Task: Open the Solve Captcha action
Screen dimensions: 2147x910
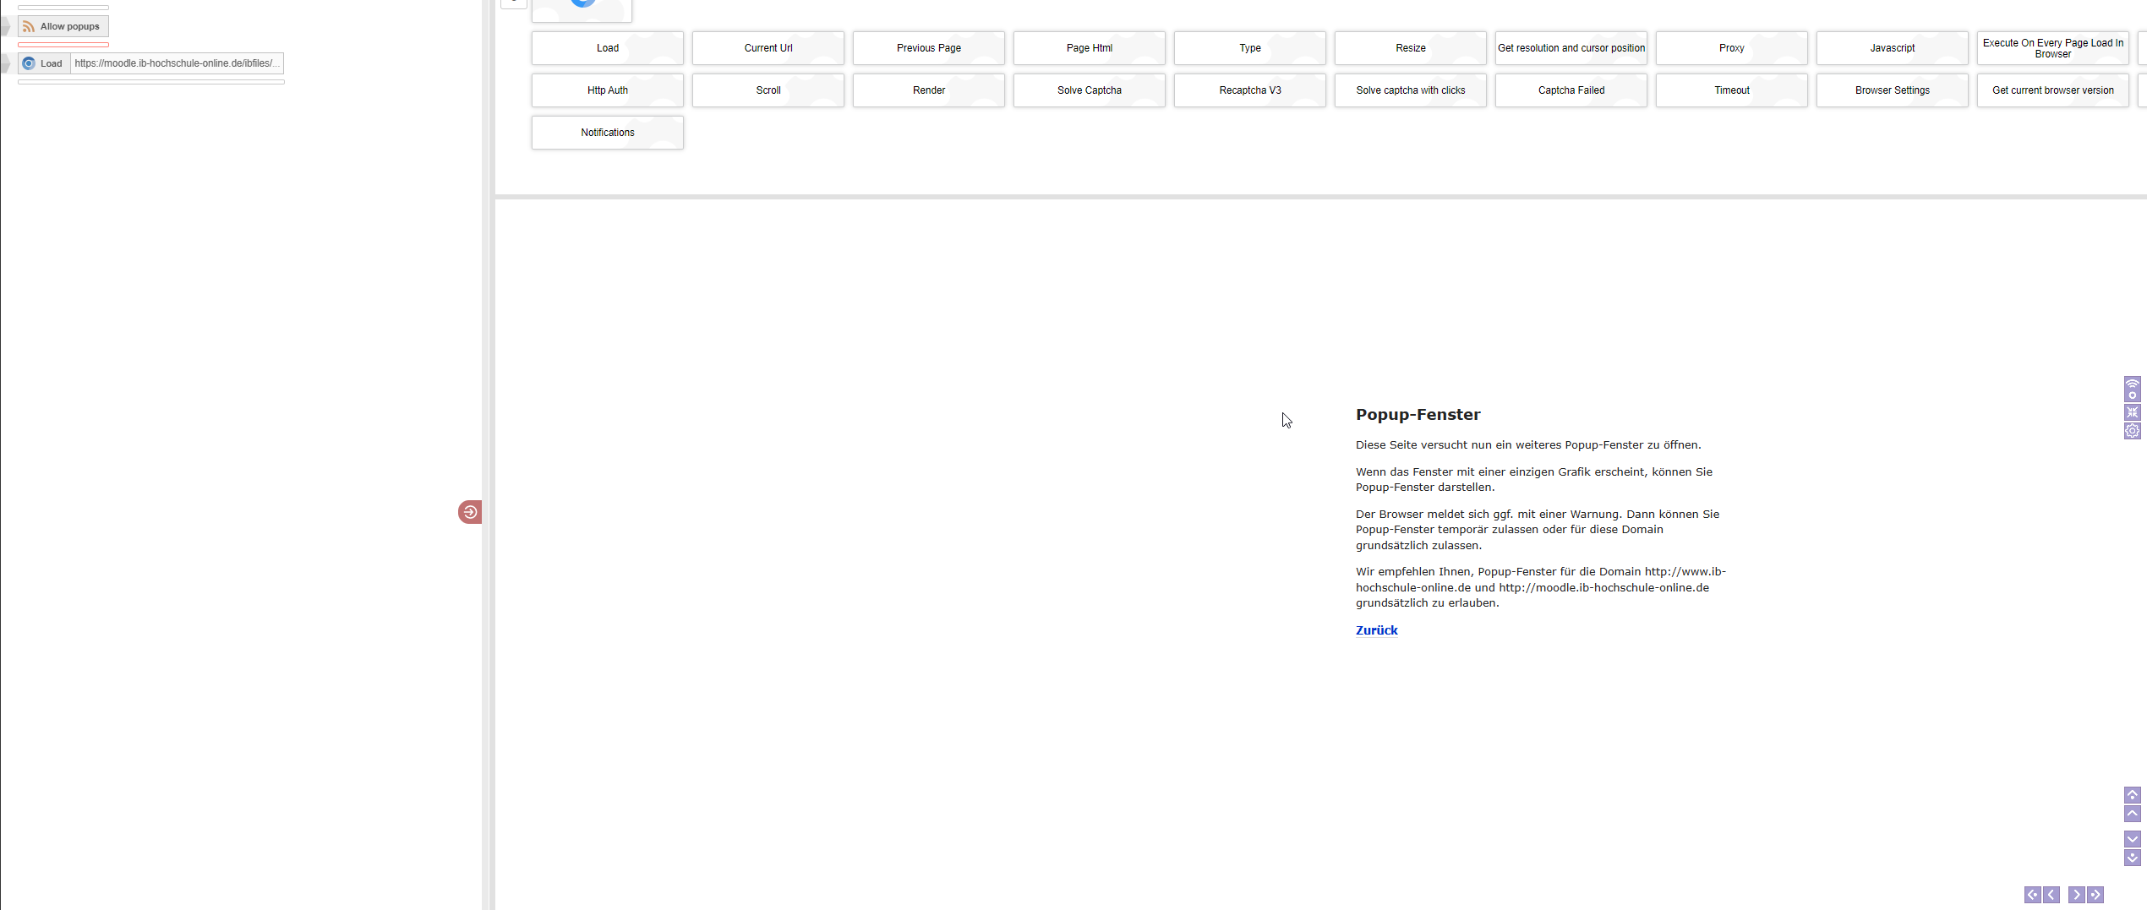Action: tap(1089, 90)
